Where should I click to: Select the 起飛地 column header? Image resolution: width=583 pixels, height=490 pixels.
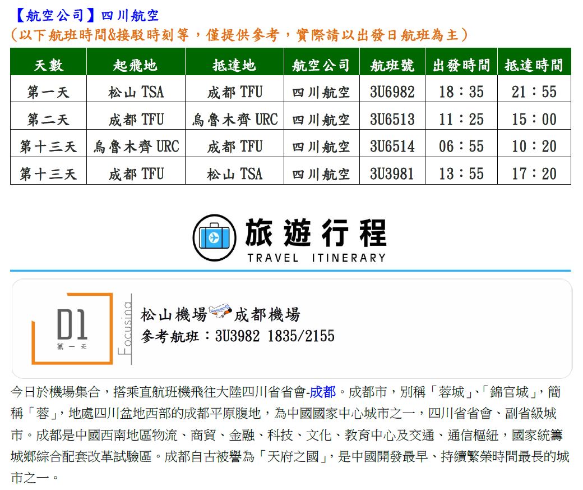coord(135,65)
